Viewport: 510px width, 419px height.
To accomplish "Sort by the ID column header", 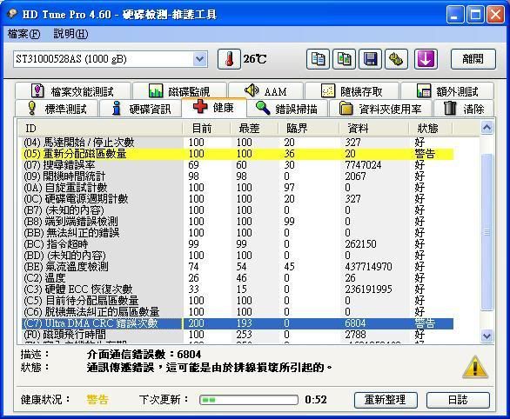I will point(100,128).
